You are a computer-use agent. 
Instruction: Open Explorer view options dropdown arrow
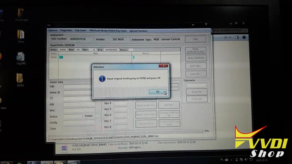click(x=230, y=38)
